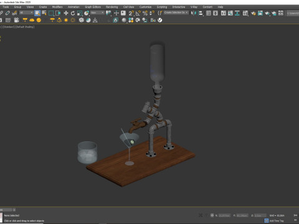Click Add Time Tag
This screenshot has width=299, height=224.
pos(277,221)
